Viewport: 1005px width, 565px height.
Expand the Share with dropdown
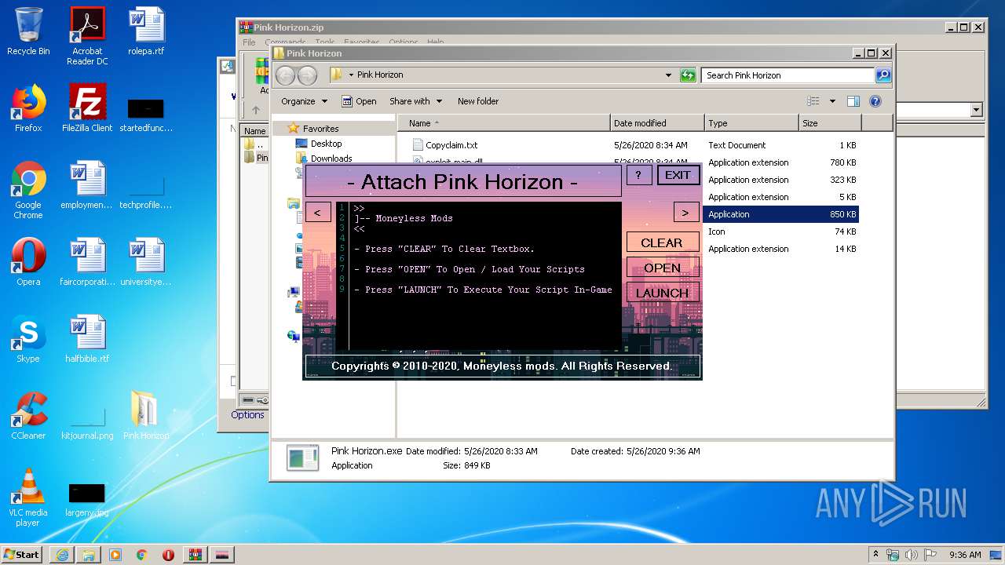[415, 101]
